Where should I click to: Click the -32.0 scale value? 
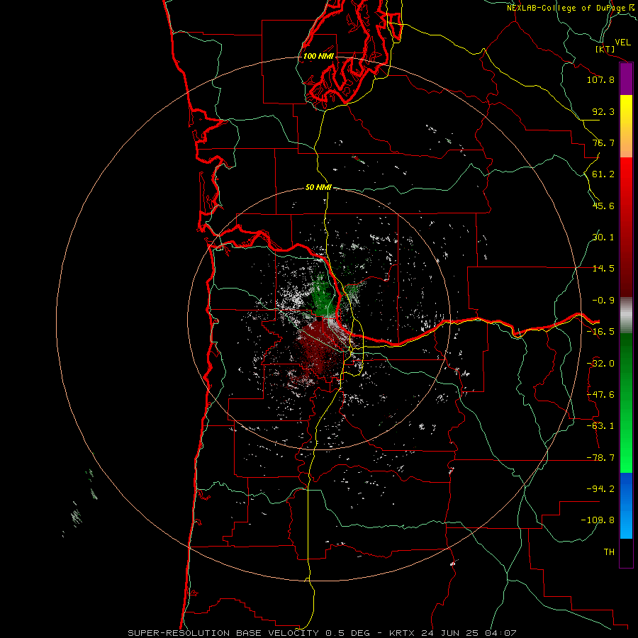pos(600,364)
